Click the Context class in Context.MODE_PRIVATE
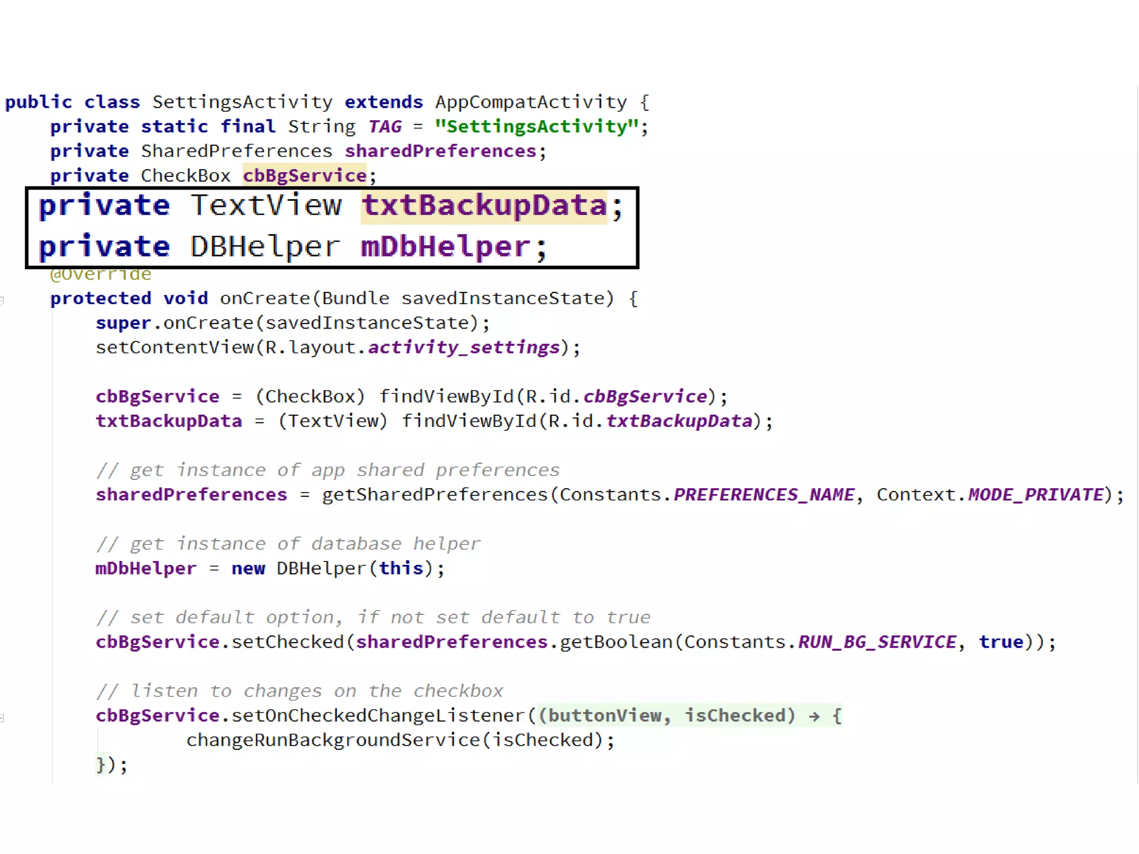The height and width of the screenshot is (854, 1139). 916,495
